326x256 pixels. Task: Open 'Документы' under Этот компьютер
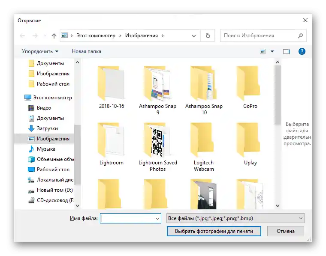46,118
